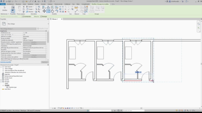The width and height of the screenshot is (202, 113).
Task: Click the measure between two points icon
Action: [76, 11]
